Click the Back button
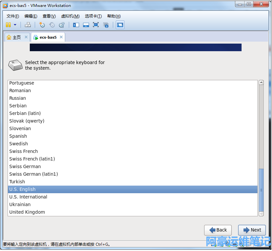The height and width of the screenshot is (251, 272). click(218, 230)
